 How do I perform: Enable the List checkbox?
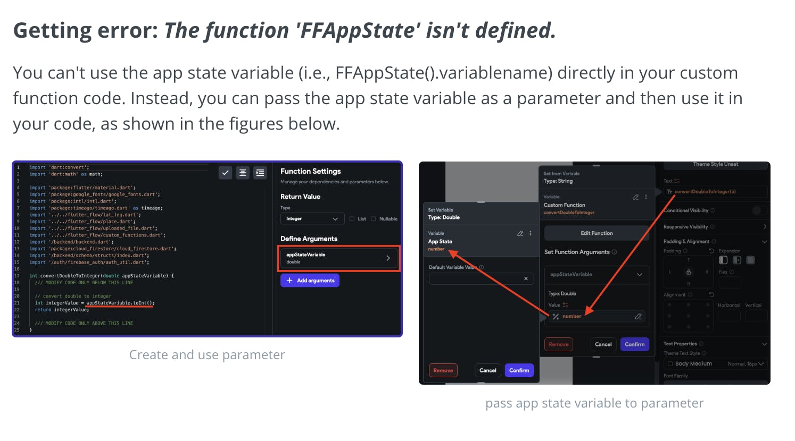tap(352, 219)
